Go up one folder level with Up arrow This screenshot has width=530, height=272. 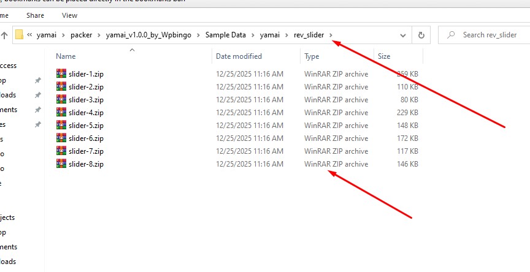(x=4, y=35)
